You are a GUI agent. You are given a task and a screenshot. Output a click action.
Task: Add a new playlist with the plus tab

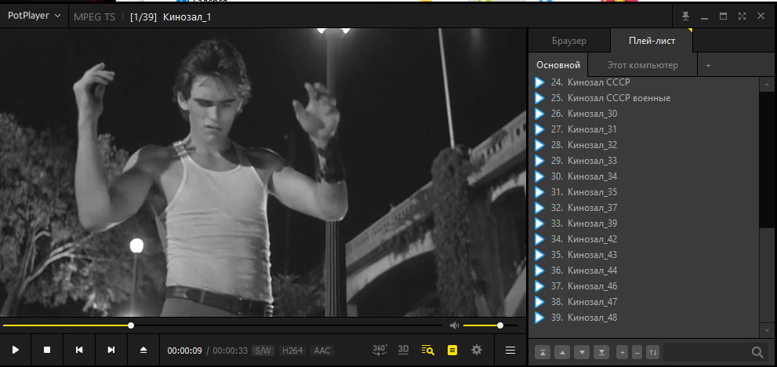(x=709, y=65)
